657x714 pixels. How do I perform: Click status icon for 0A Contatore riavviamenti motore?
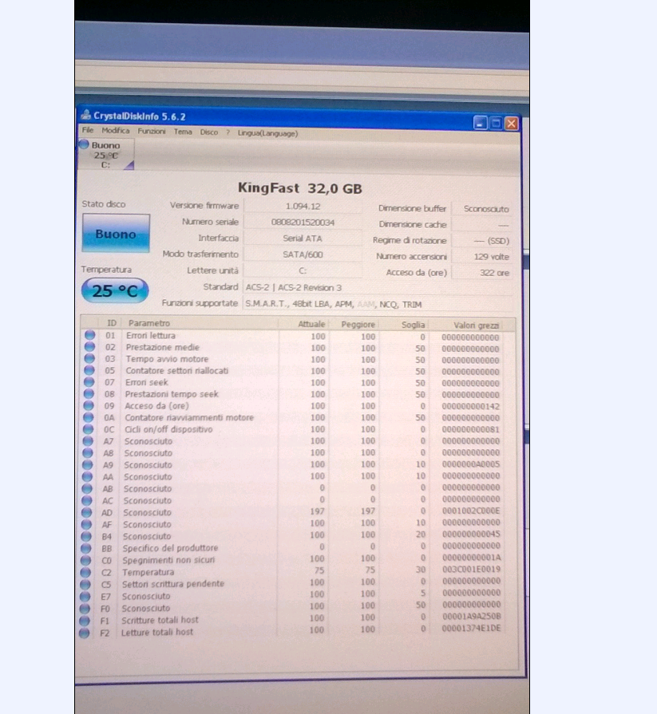[89, 417]
